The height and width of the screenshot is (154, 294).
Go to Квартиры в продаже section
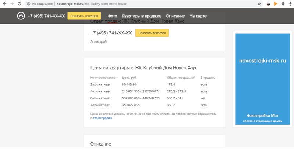coord(141,16)
